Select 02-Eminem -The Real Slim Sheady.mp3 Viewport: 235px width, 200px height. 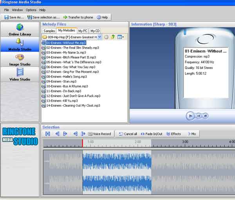[x=70, y=48]
